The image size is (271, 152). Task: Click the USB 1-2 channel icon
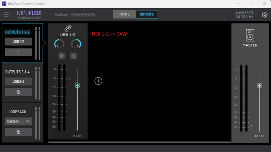coord(68,28)
